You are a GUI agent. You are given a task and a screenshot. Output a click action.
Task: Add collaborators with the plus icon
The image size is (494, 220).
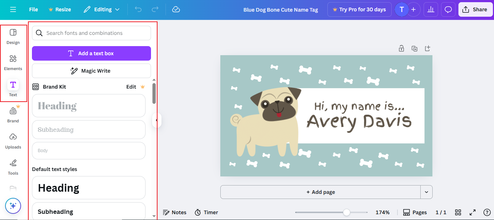(413, 9)
